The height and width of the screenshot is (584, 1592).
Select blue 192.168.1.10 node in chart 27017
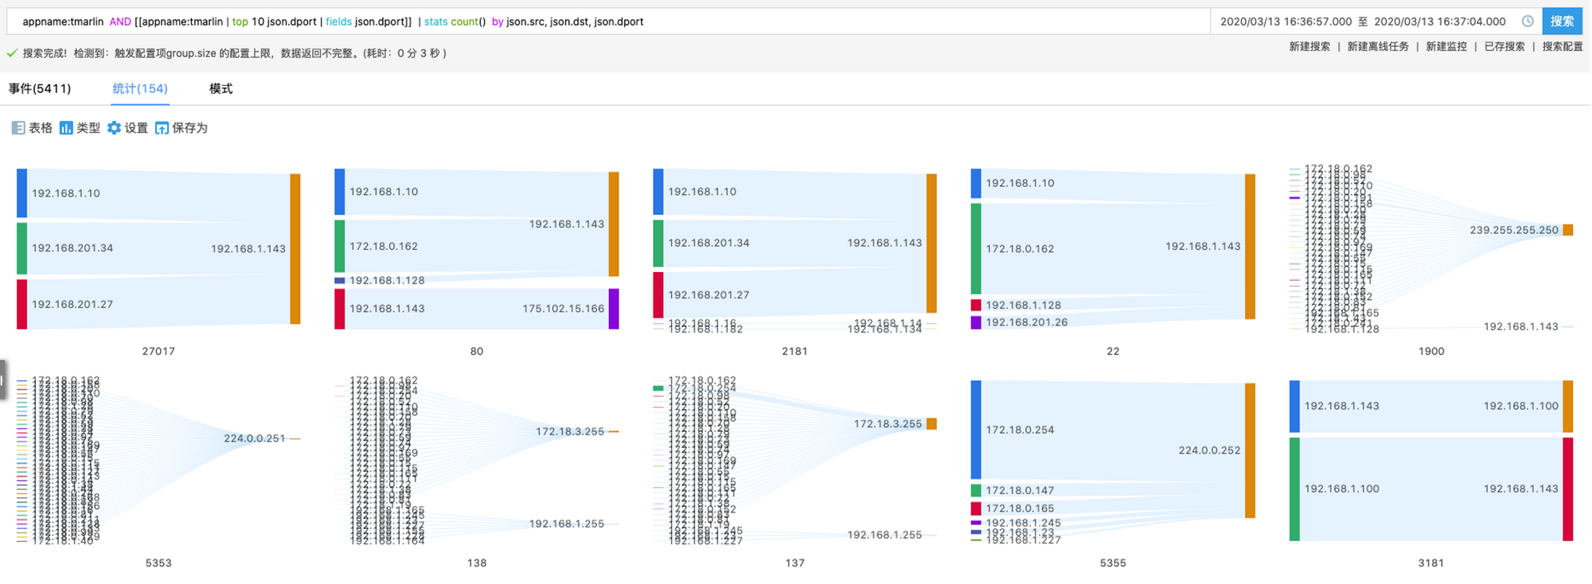coord(21,193)
